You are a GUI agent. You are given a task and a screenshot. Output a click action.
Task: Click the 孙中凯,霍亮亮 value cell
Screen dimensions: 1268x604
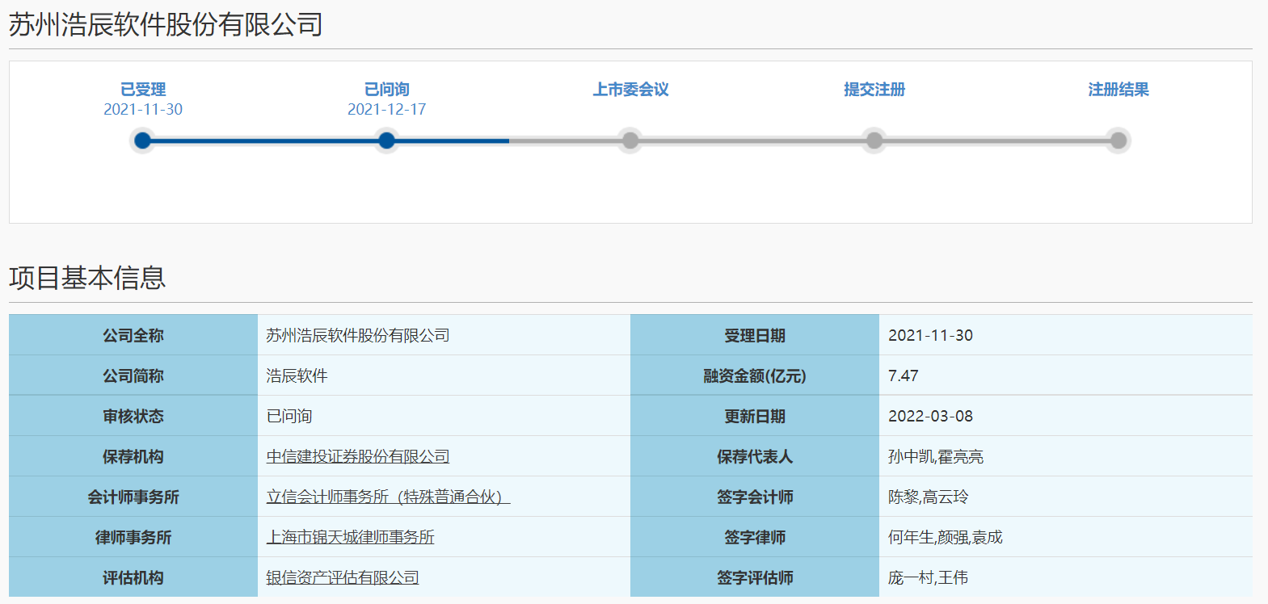pos(1066,456)
